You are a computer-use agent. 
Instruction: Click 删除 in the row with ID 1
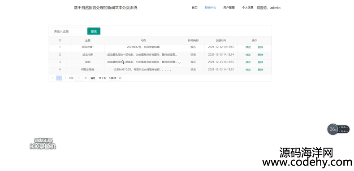coord(260,47)
